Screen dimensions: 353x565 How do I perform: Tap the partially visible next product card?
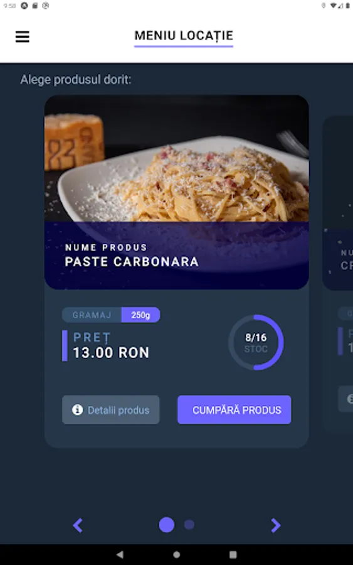click(x=338, y=274)
